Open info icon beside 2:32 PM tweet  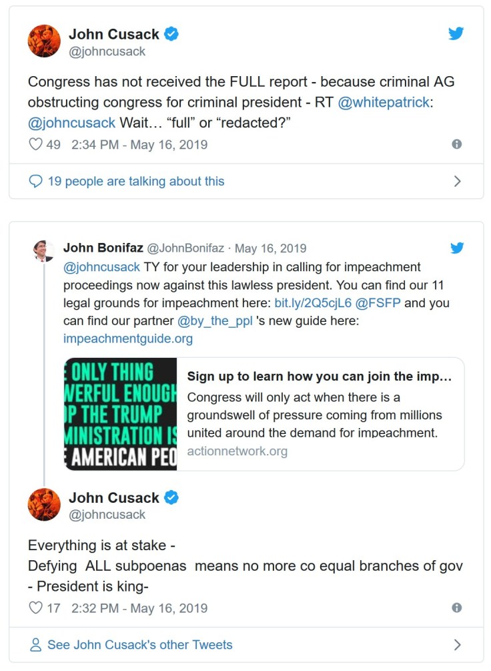tap(457, 608)
